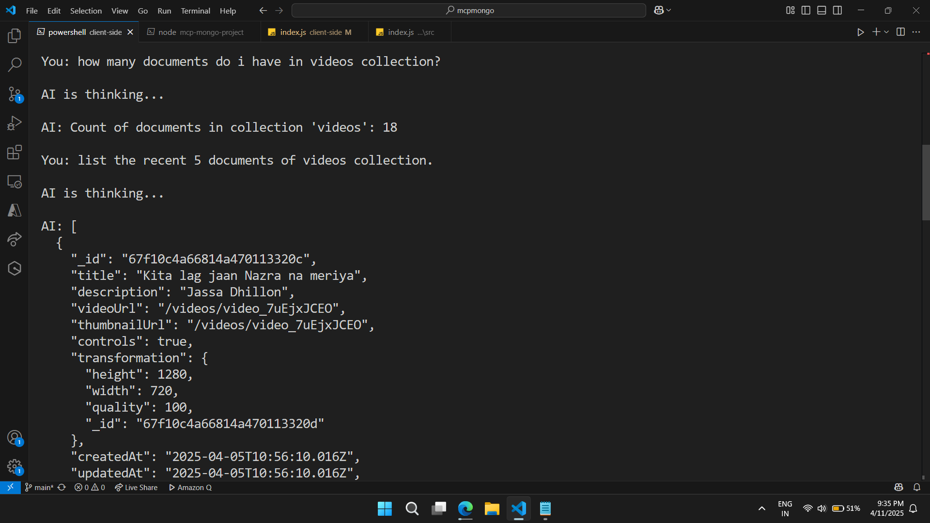Screen dimensions: 930x523
Task: Click Live Share in status bar
Action: tap(136, 488)
